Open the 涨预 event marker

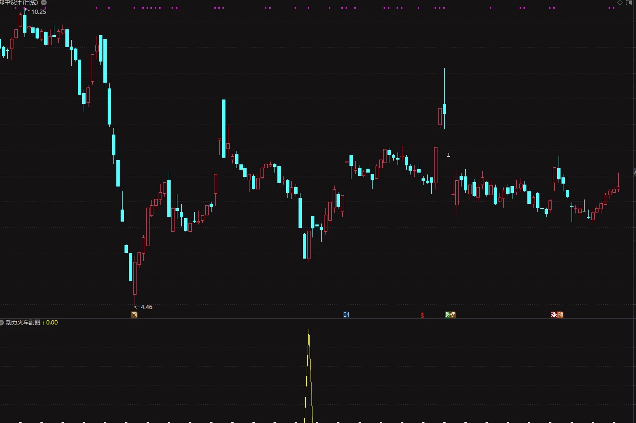click(557, 315)
